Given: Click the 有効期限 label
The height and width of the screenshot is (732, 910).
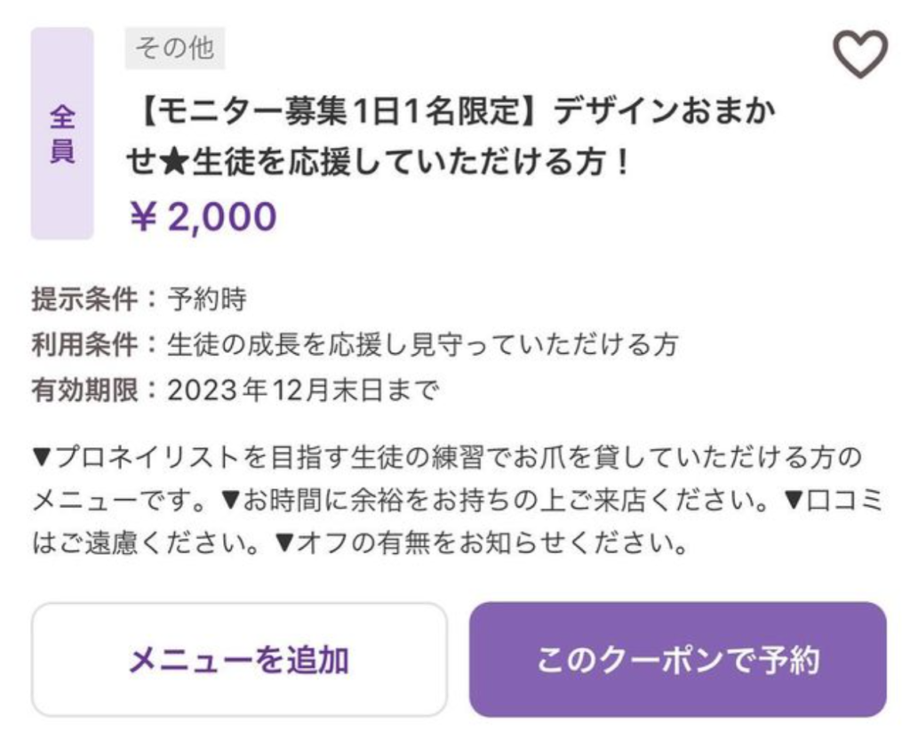Looking at the screenshot, I should [x=84, y=390].
